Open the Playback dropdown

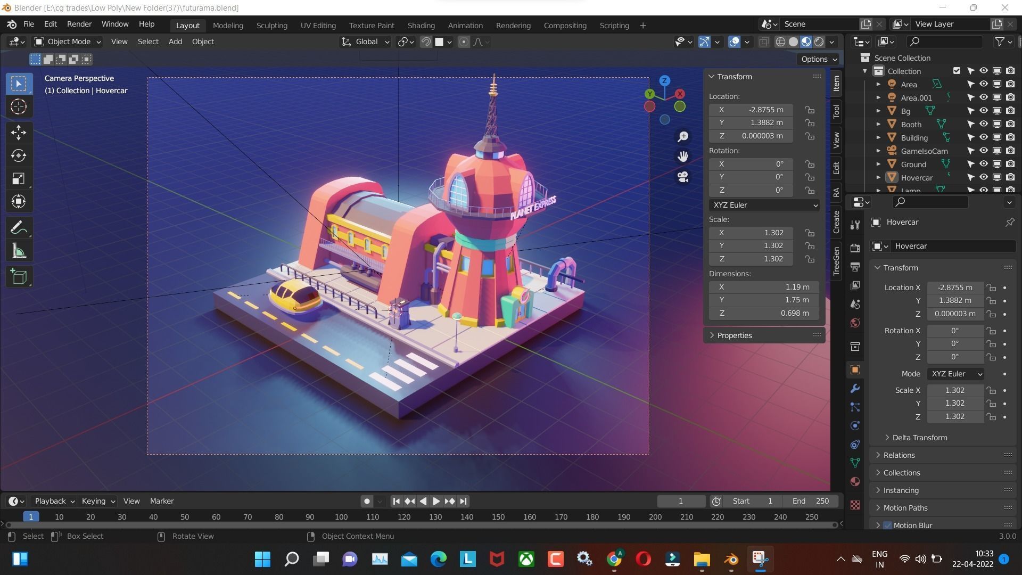tap(54, 502)
